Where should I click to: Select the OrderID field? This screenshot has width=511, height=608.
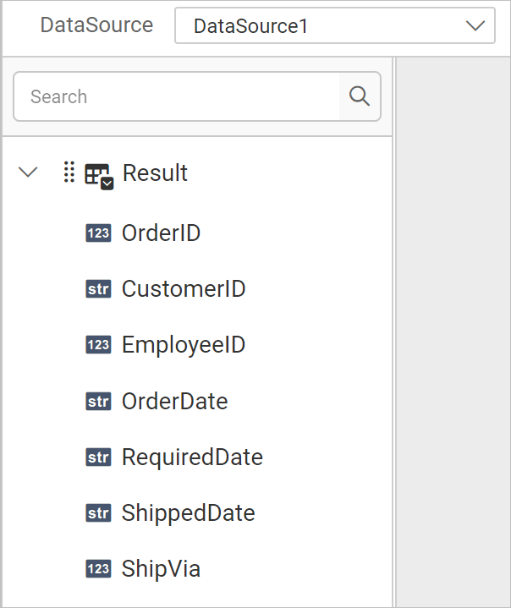pyautogui.click(x=161, y=233)
